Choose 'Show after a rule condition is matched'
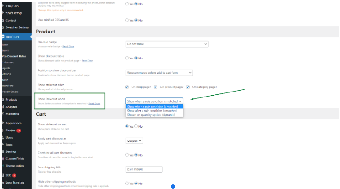 tap(152, 111)
